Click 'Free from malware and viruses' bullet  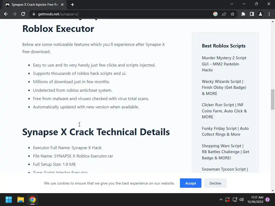click(91, 99)
